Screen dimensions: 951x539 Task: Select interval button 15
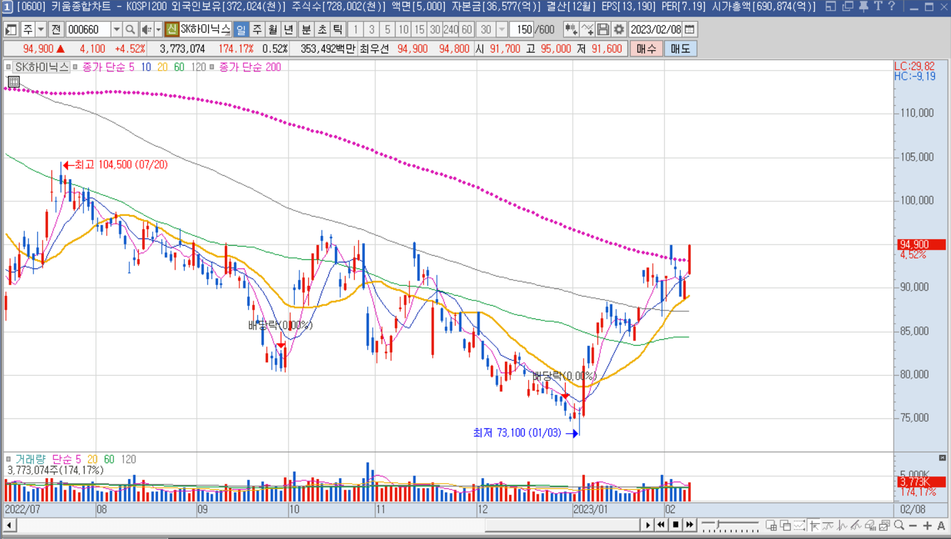(x=419, y=29)
